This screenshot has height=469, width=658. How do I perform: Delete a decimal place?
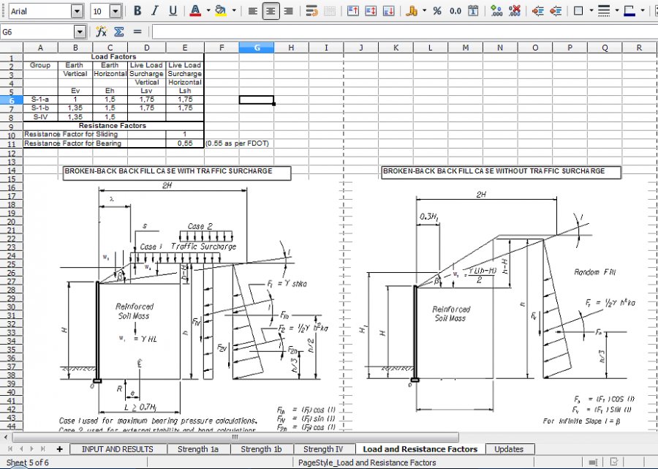coord(515,11)
